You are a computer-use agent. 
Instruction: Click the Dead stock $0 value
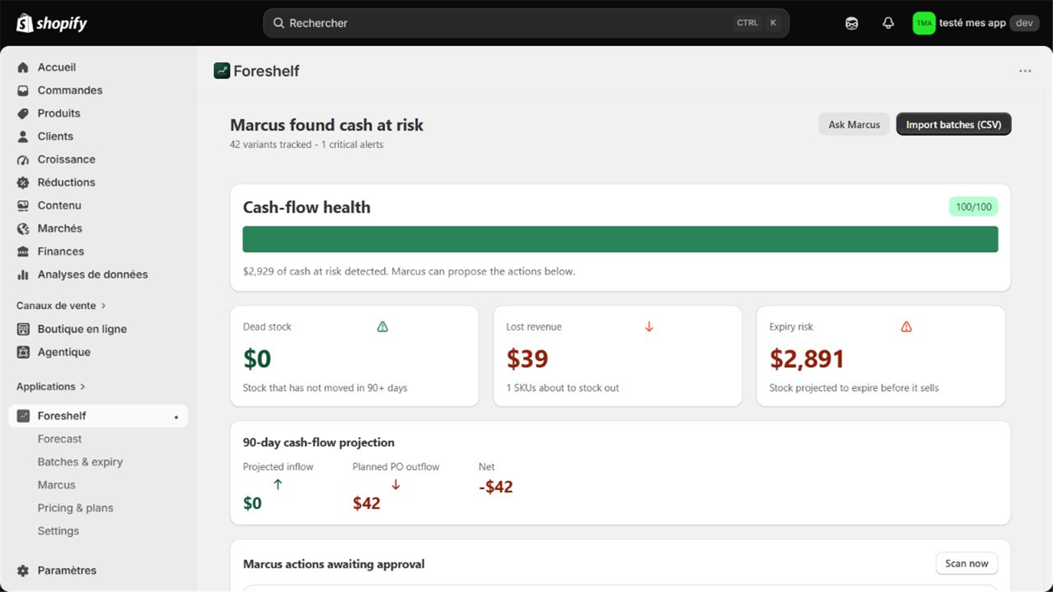click(x=257, y=358)
